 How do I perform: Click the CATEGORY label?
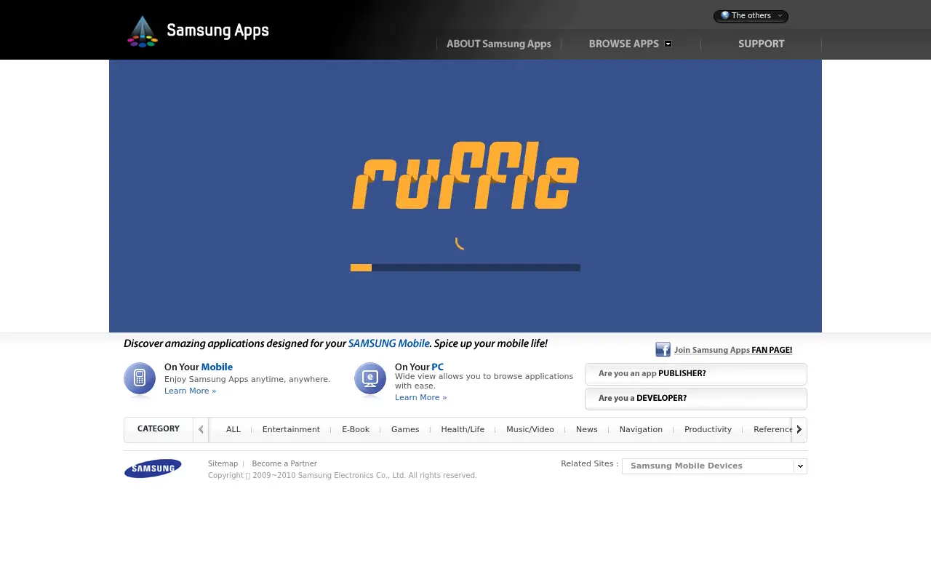(x=159, y=428)
